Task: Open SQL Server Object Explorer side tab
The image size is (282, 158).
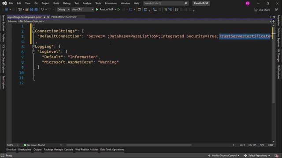Action: pos(3,59)
